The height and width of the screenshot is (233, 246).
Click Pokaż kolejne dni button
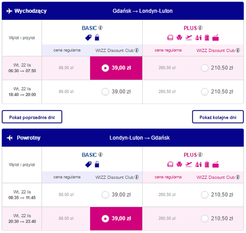point(218,117)
